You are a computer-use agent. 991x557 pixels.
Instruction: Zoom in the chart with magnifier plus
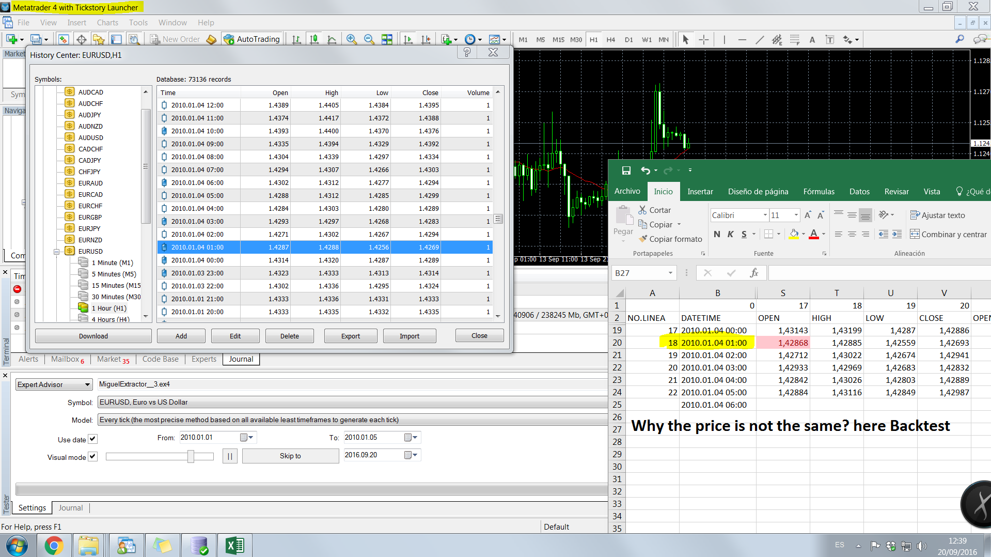point(352,39)
